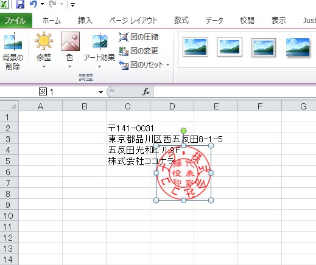Viewport: 316px width, 265px height.
Task: Click the アート効果 icon
Action: (x=100, y=41)
